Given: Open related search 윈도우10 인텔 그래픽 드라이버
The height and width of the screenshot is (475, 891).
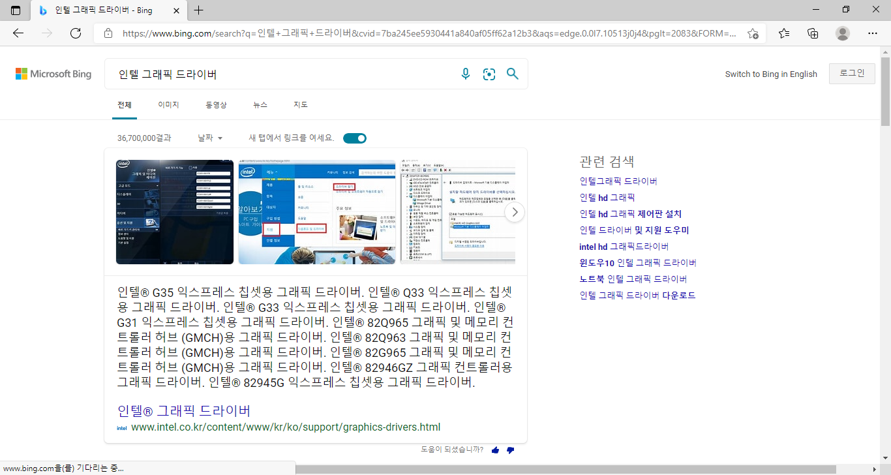Looking at the screenshot, I should coord(638,263).
